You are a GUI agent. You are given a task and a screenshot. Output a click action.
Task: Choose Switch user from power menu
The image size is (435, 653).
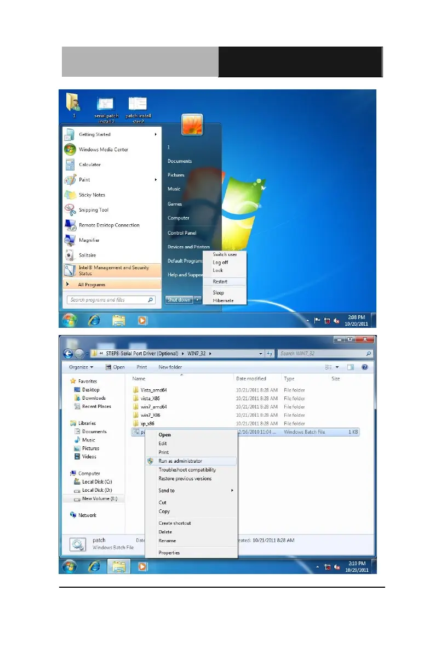click(225, 254)
